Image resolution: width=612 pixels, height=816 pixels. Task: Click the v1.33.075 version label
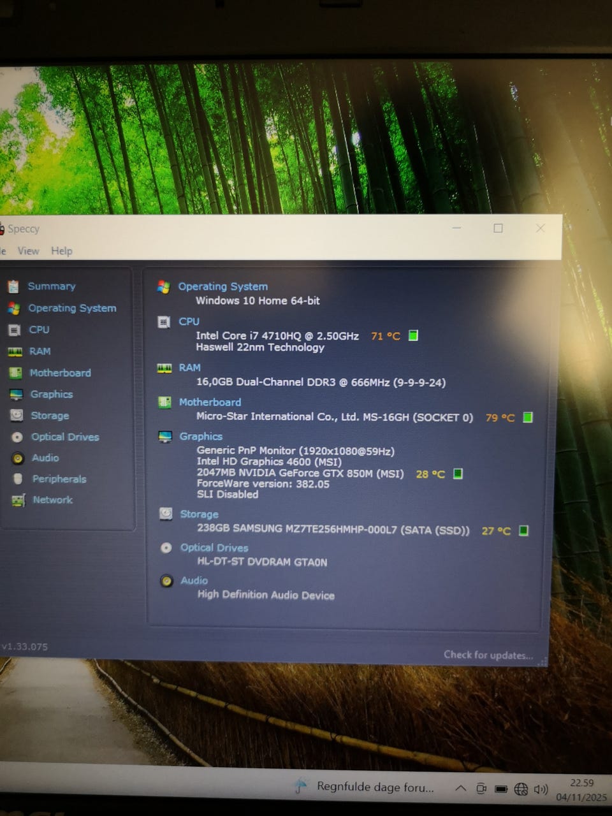(x=24, y=646)
